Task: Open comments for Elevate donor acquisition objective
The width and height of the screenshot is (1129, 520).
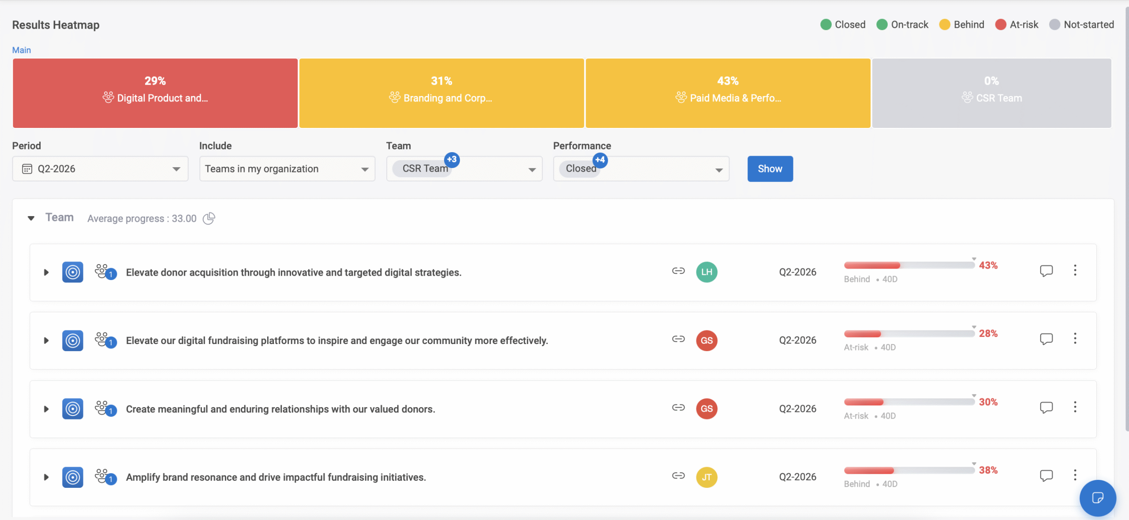Action: coord(1046,271)
